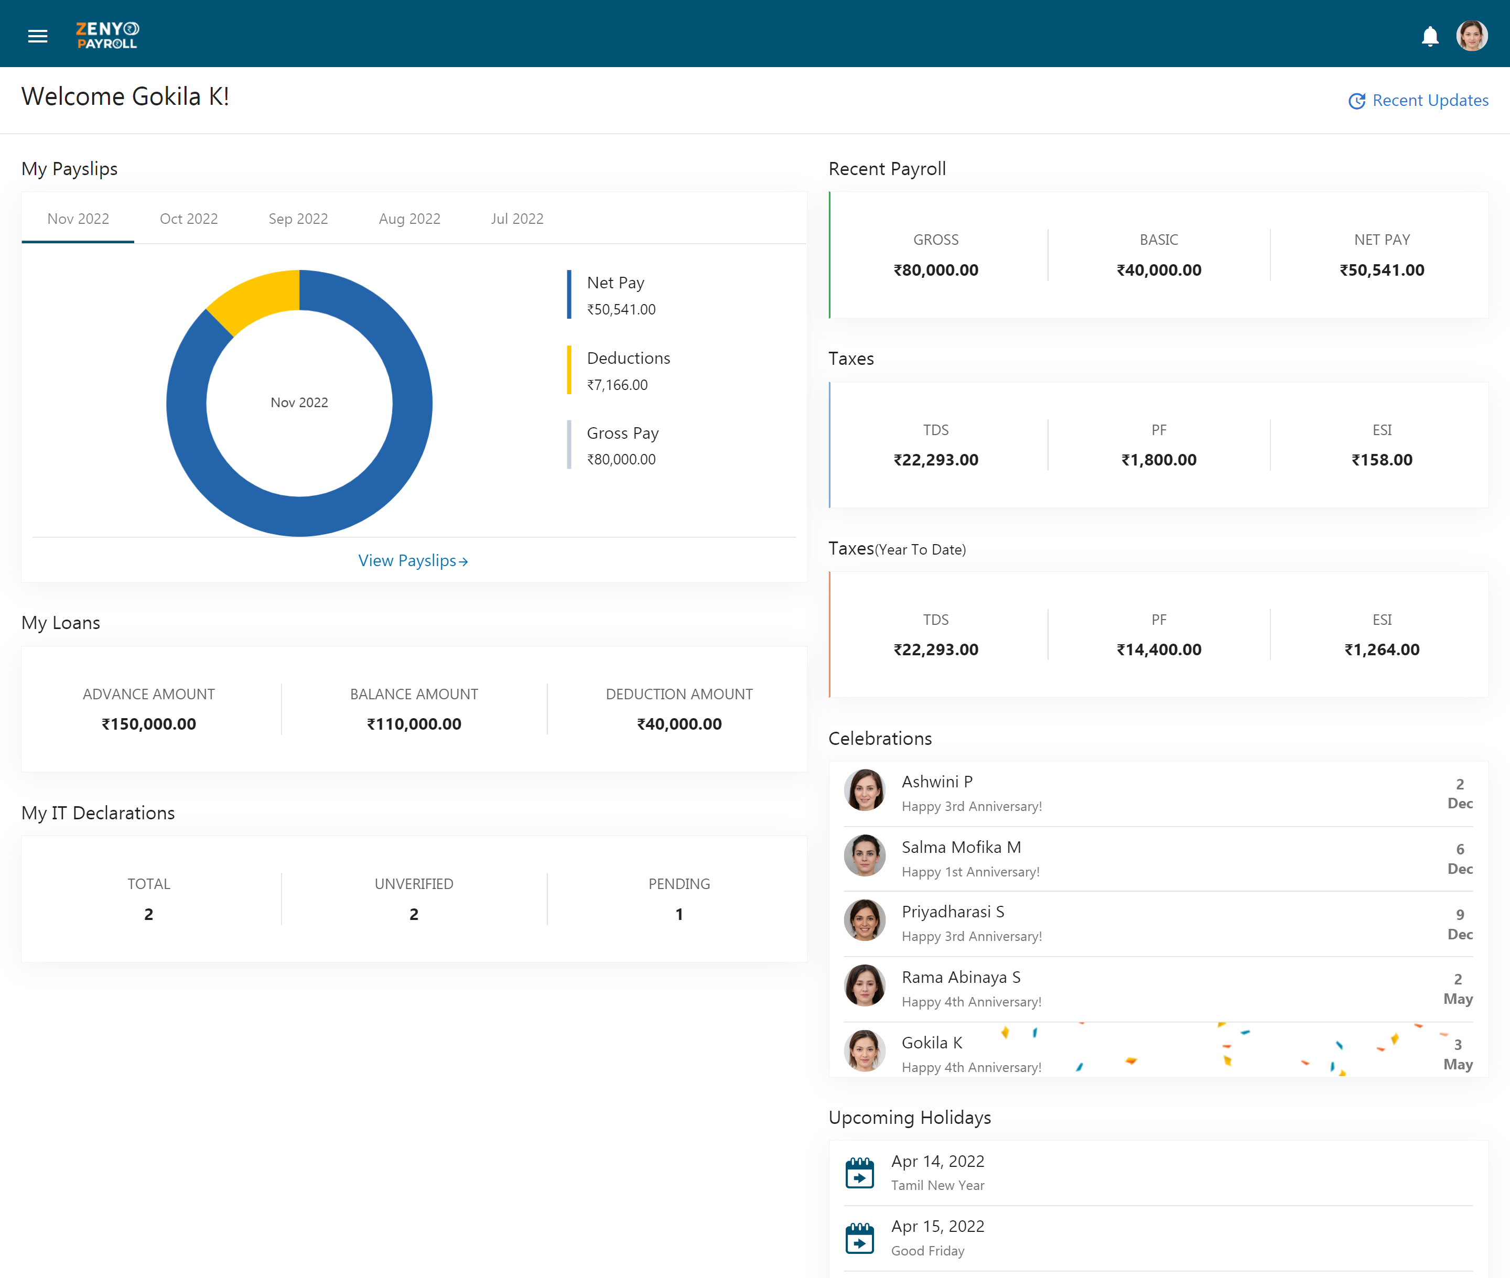Click the Recent Updates refresh icon
The width and height of the screenshot is (1510, 1278).
[x=1356, y=101]
